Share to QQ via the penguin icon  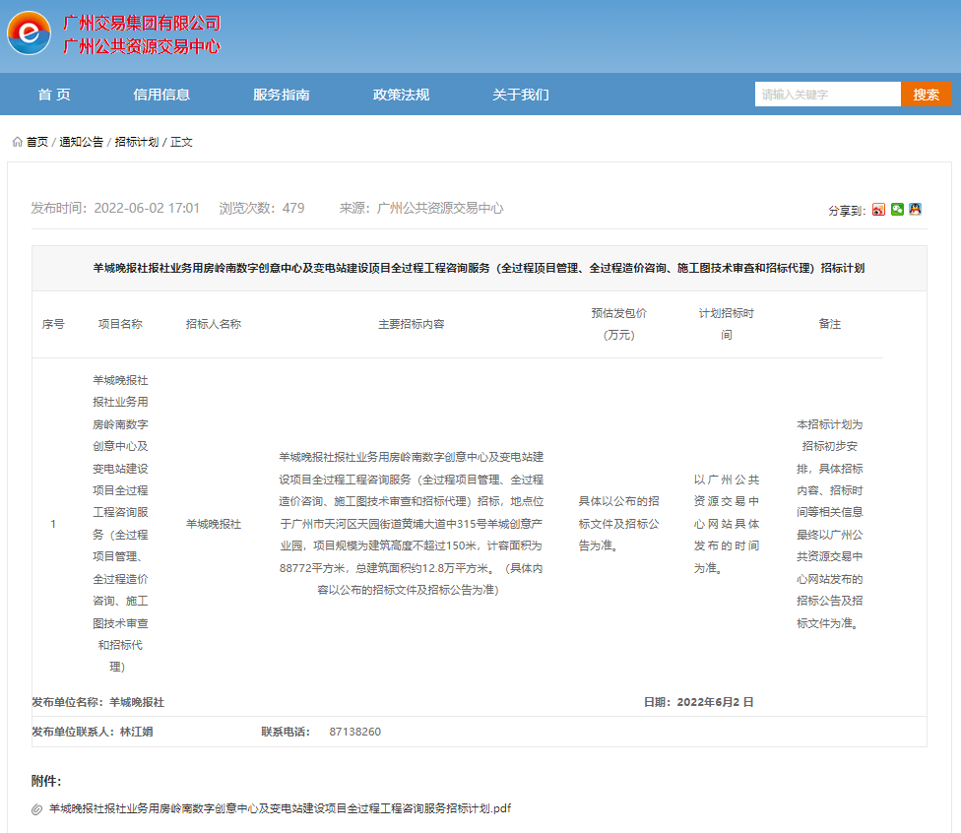(x=915, y=210)
